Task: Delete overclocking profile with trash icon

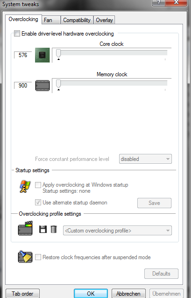Action: 54,229
